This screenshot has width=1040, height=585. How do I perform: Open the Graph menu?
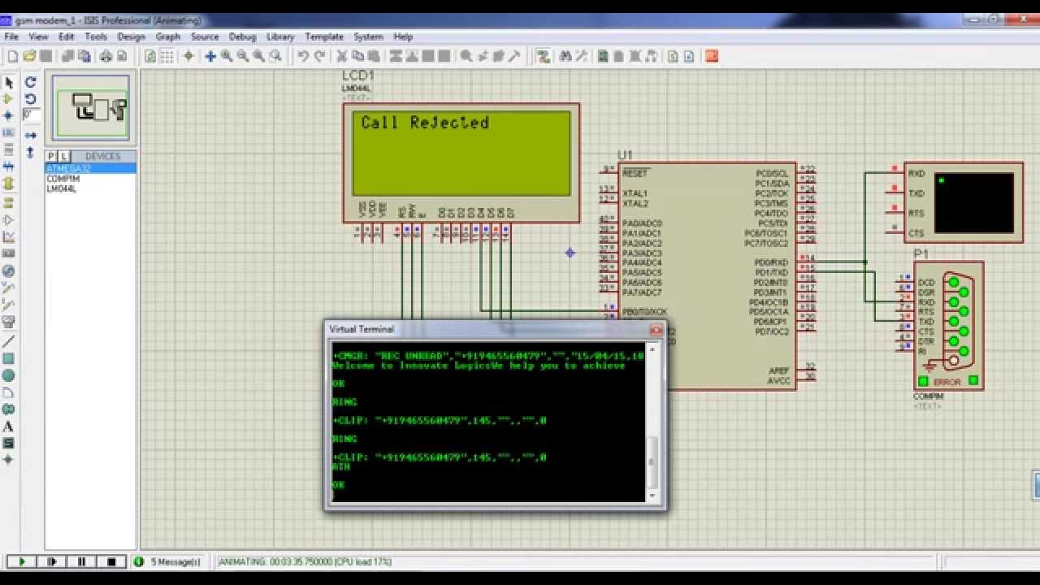(x=168, y=37)
